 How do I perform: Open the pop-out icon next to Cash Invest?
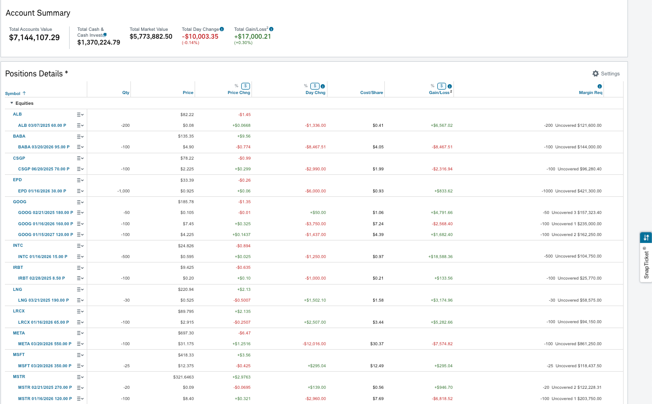[105, 35]
